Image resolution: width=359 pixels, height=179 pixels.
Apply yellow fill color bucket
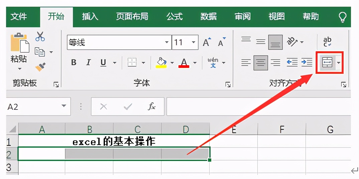click(161, 63)
